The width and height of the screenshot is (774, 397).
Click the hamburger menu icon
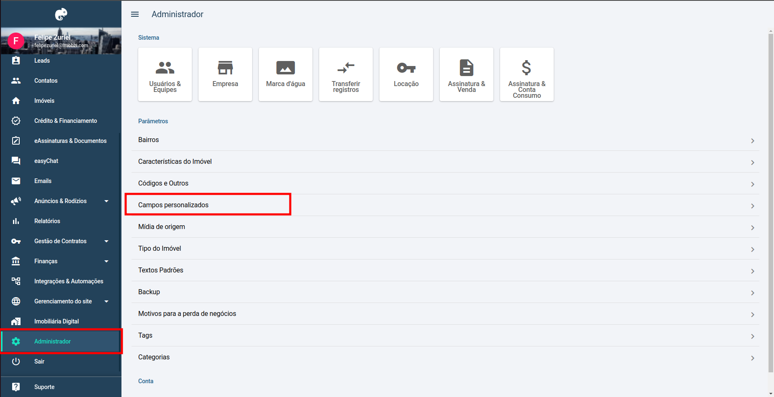point(135,14)
